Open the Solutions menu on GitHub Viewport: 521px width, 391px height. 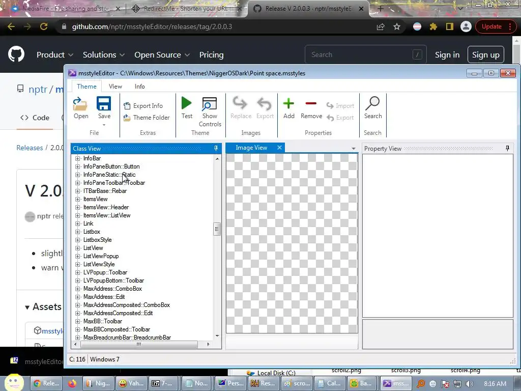coord(104,55)
